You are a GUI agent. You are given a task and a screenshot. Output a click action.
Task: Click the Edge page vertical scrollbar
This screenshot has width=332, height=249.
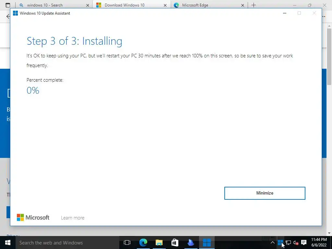[329, 56]
